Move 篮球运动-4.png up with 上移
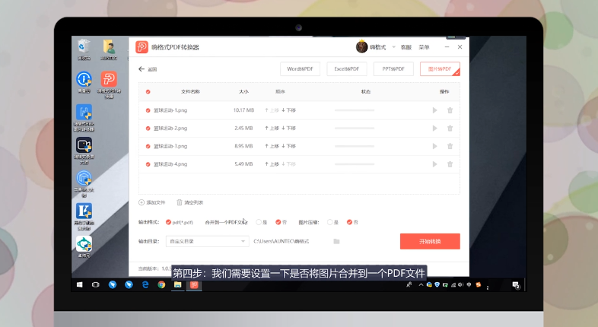 click(272, 164)
